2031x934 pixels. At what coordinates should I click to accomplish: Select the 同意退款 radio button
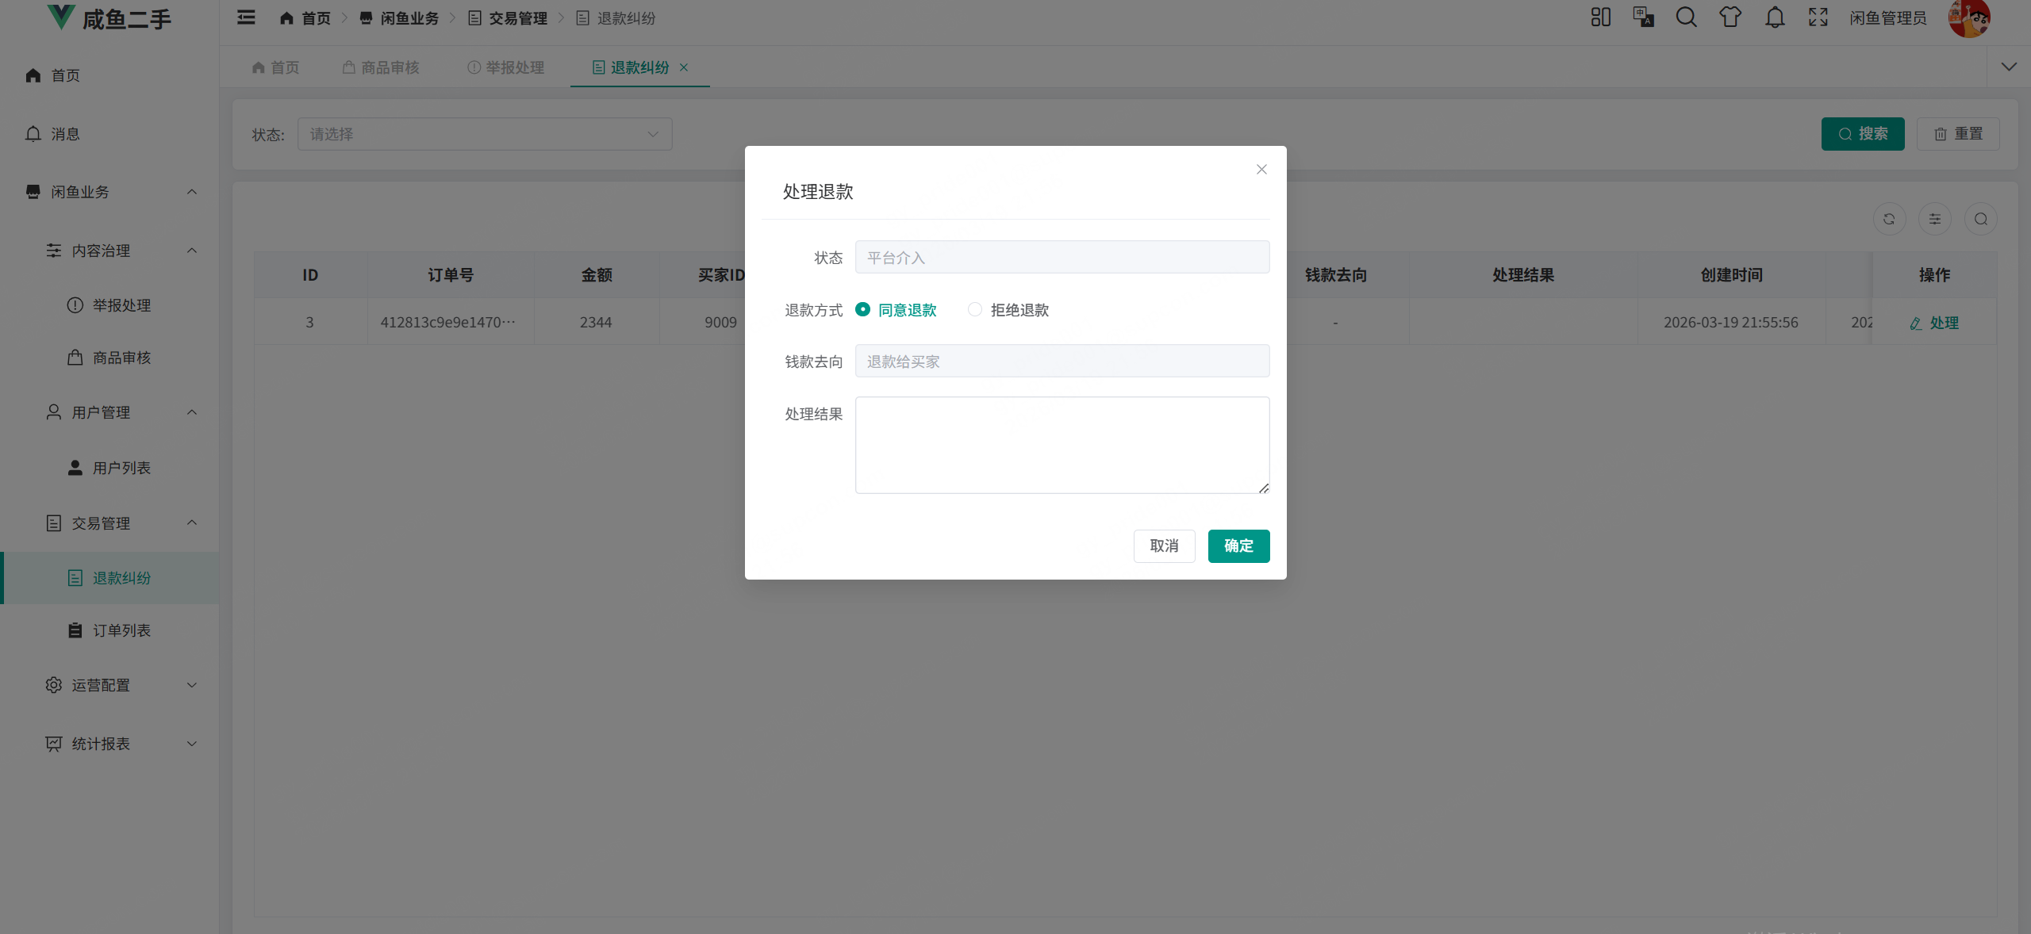(x=863, y=309)
